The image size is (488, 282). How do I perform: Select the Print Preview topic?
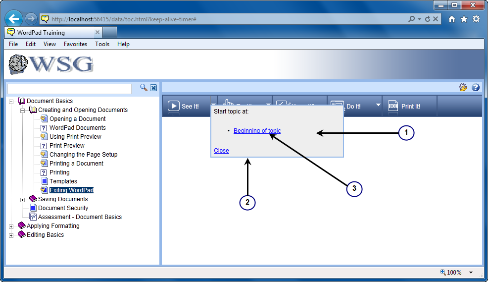point(67,146)
